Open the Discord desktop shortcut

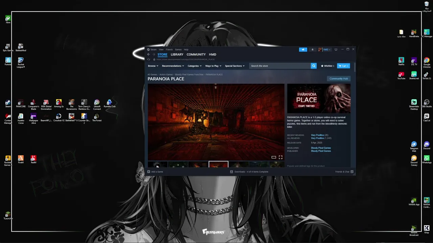click(427, 145)
